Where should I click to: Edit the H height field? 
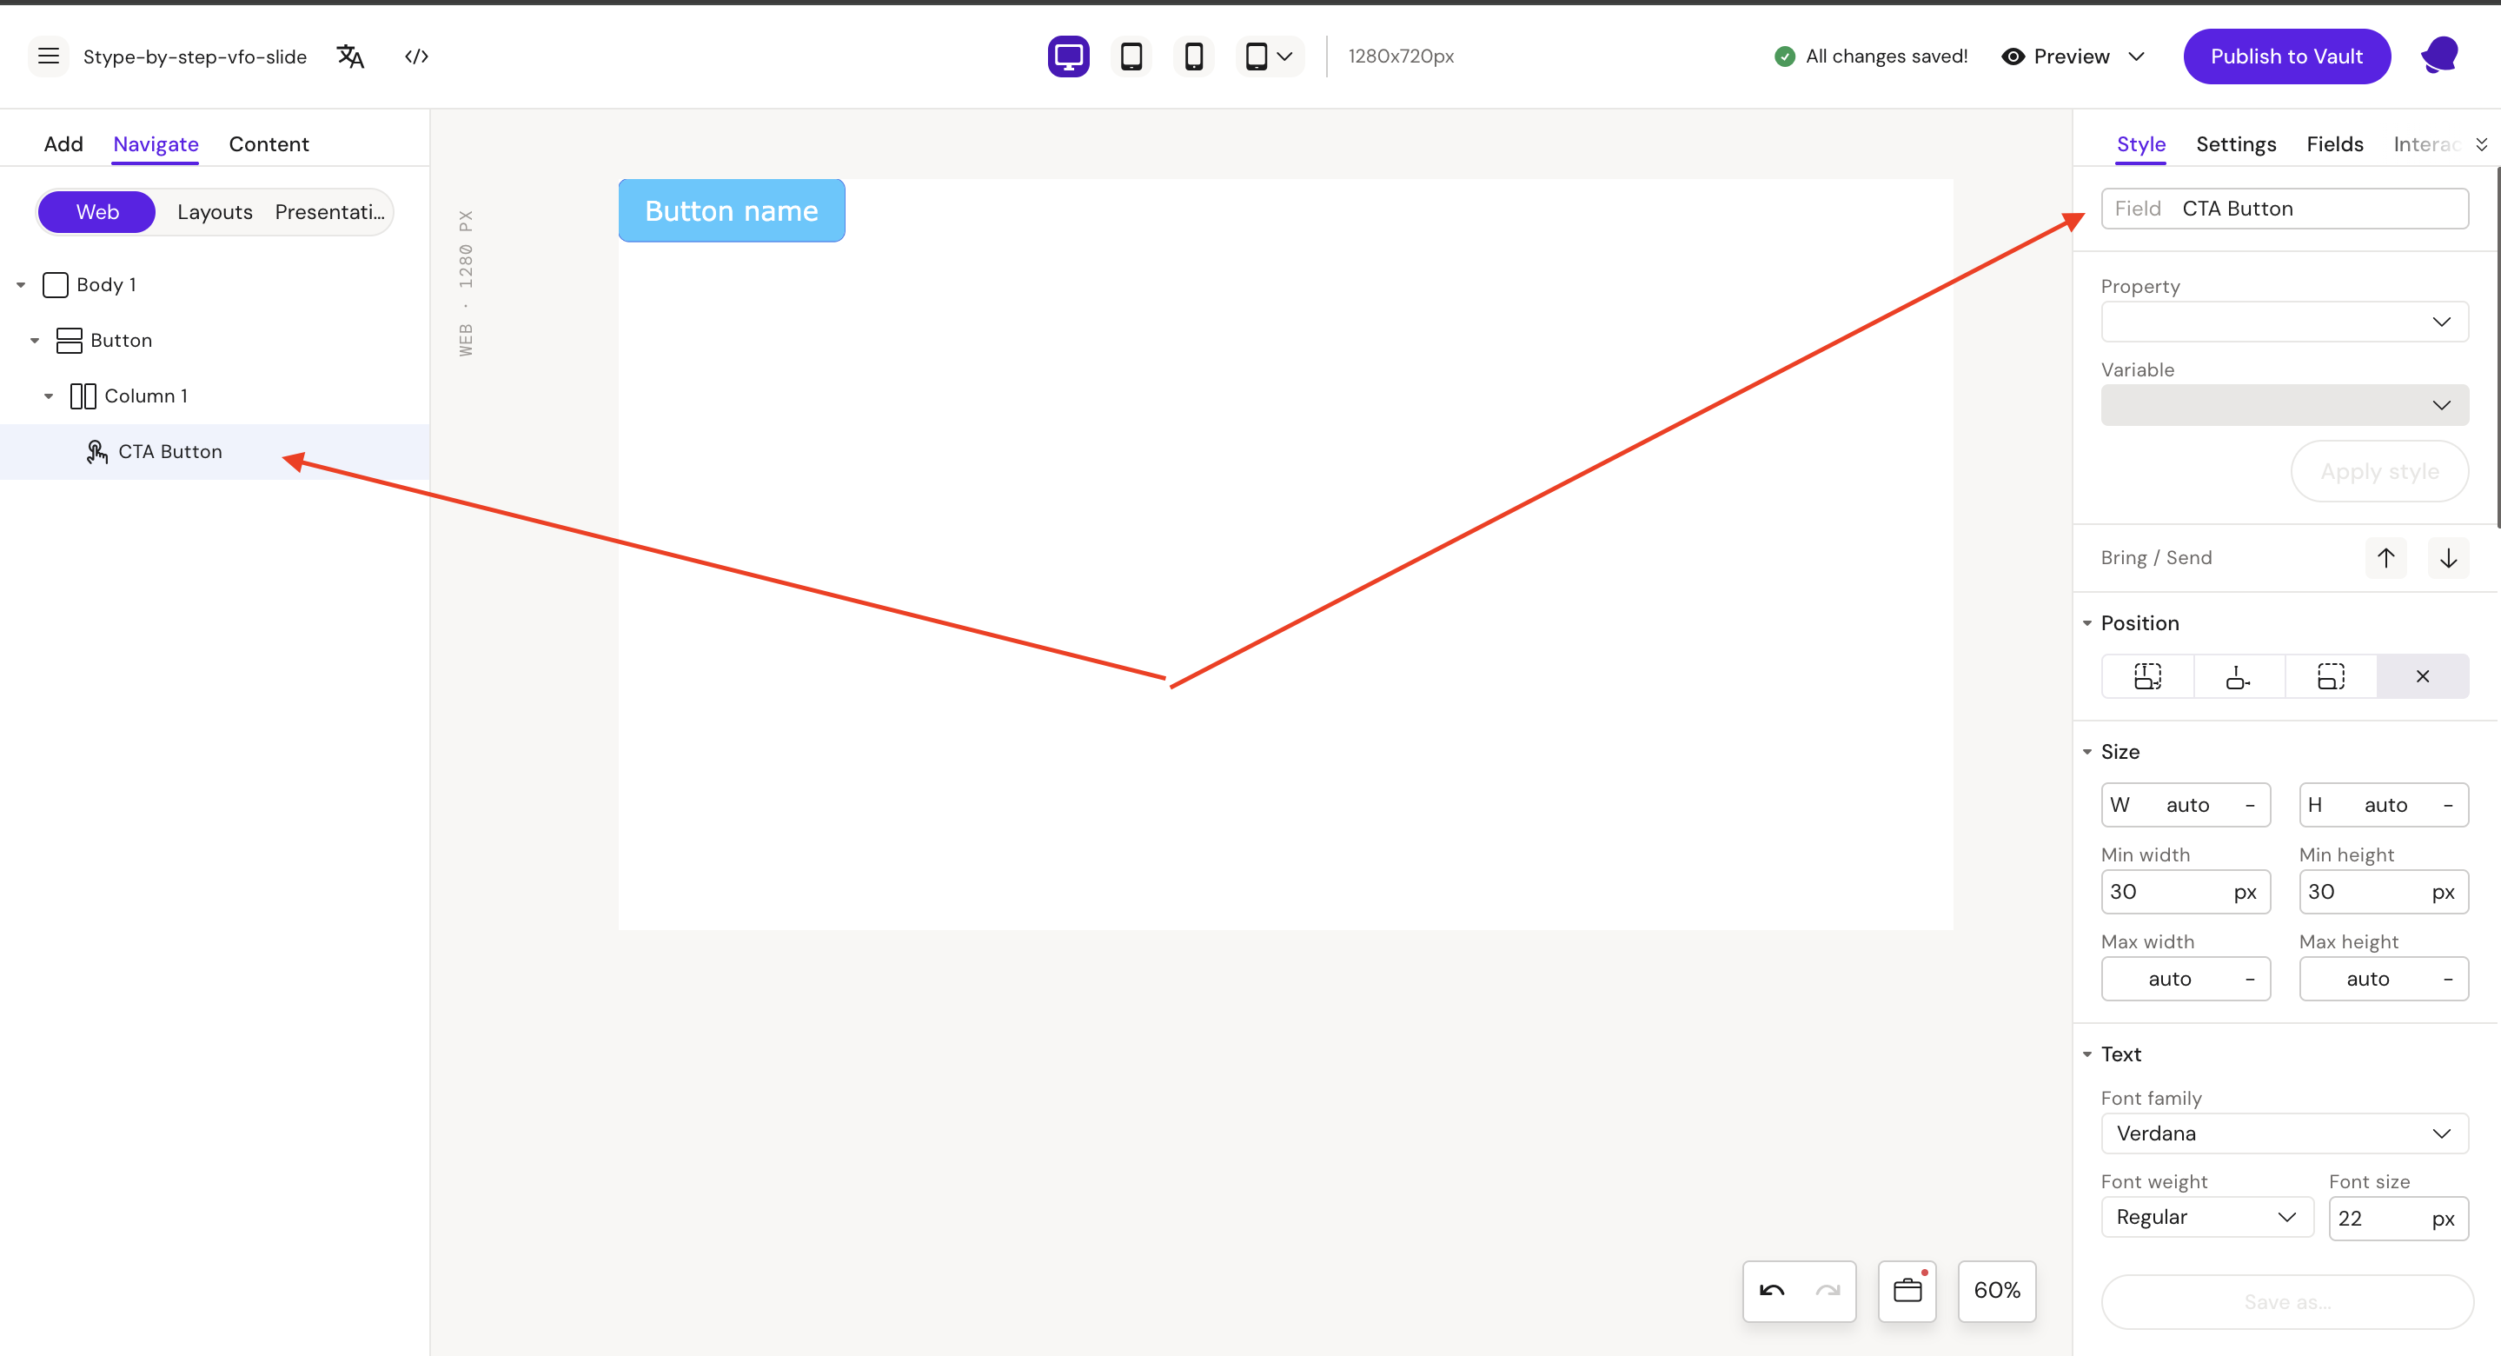click(x=2384, y=804)
